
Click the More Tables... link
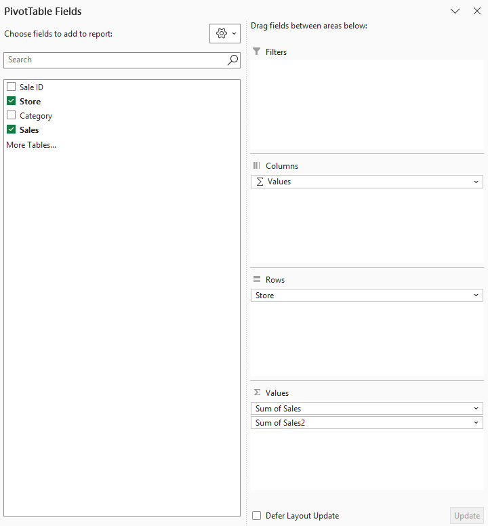pos(31,145)
